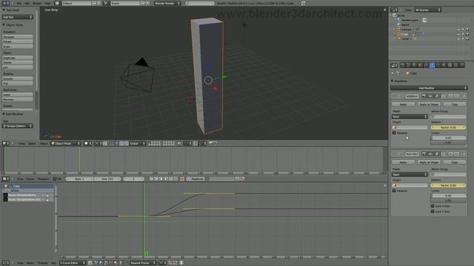Click the render visibility icon of second modifier
This screenshot has width=474, height=266.
pyautogui.click(x=424, y=154)
